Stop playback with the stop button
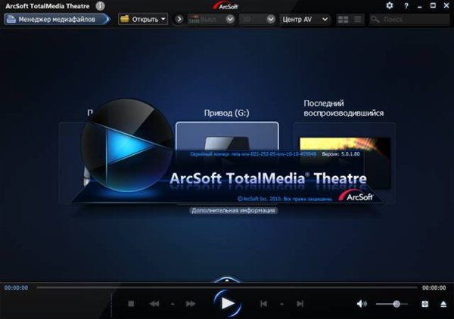Image resolution: width=454 pixels, height=319 pixels. pos(131,304)
